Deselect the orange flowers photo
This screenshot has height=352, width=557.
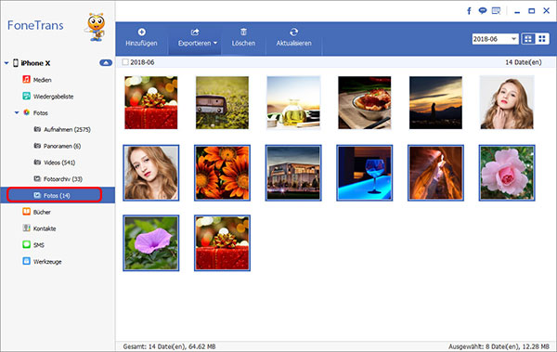(222, 173)
